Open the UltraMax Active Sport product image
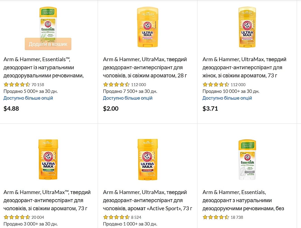 (147, 159)
